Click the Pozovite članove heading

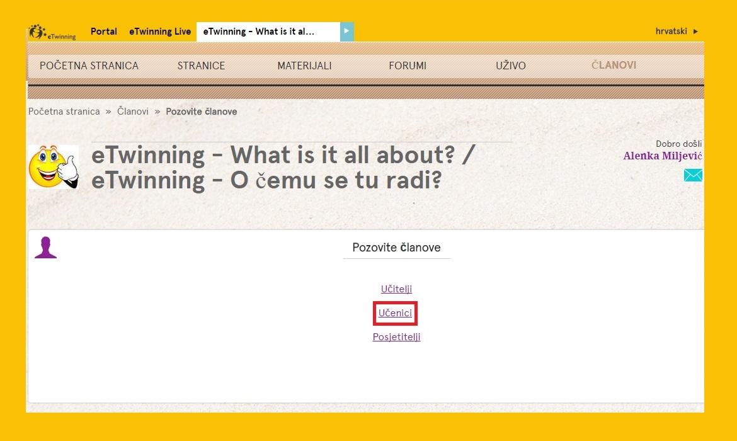[x=397, y=248]
